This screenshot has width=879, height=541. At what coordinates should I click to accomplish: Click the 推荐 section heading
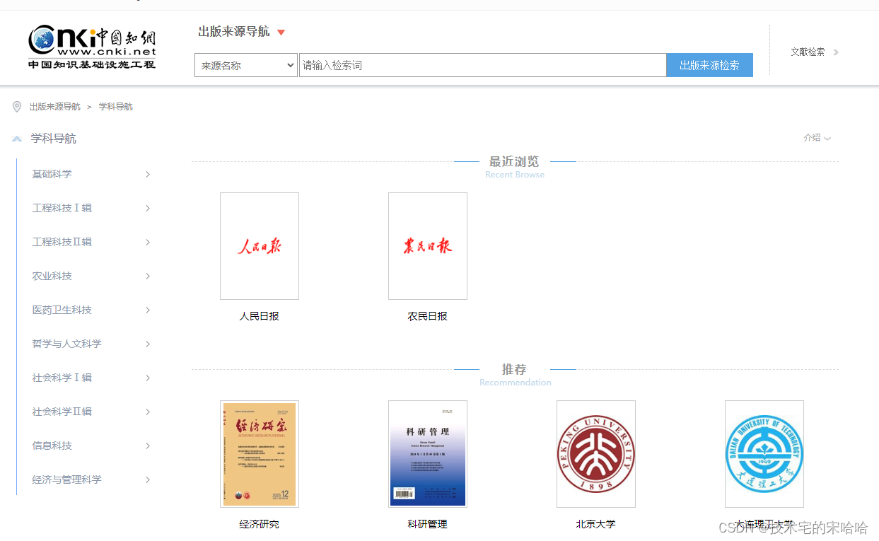(514, 369)
